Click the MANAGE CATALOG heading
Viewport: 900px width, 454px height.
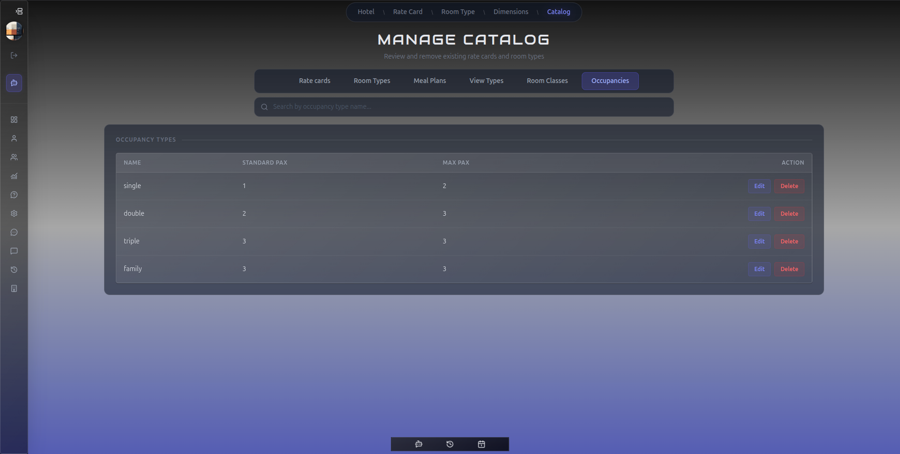[464, 39]
